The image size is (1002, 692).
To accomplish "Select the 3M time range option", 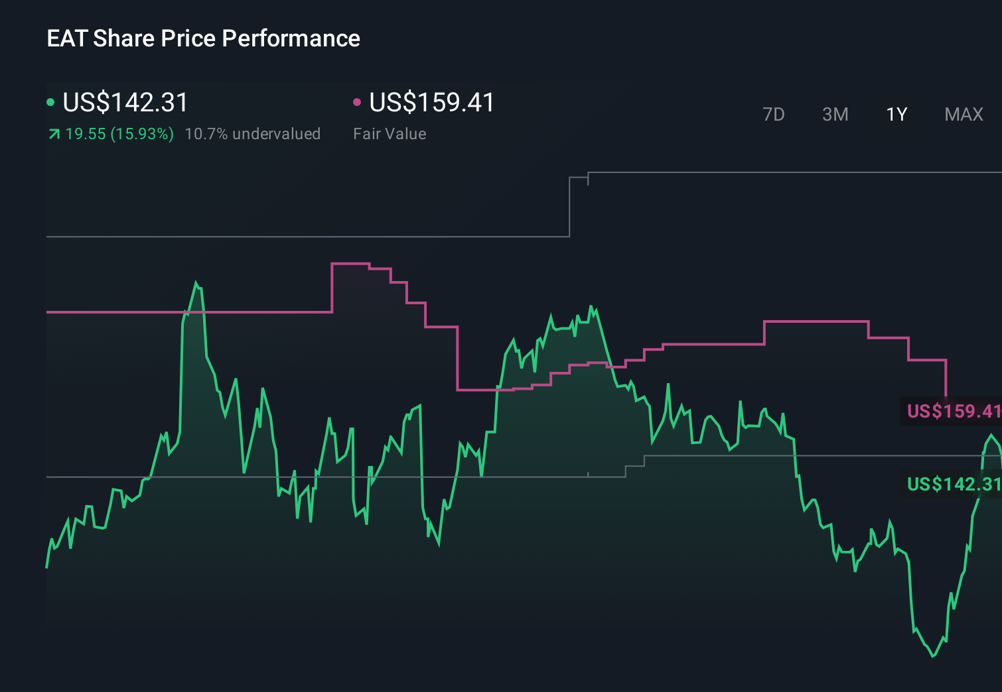I will pyautogui.click(x=835, y=114).
